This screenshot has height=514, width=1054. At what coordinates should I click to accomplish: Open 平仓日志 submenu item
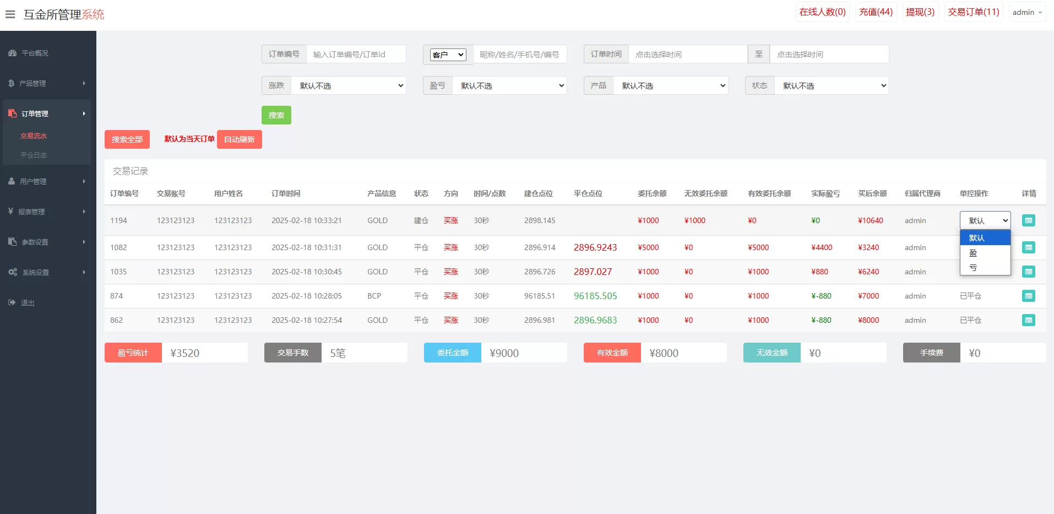(34, 155)
